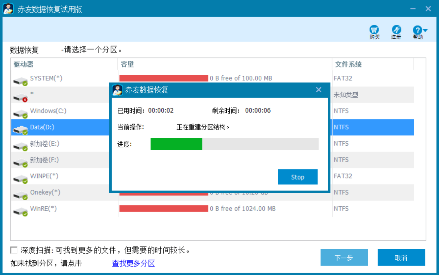
Task: Click the 新加卷(E:) drive name
Action: [45, 143]
